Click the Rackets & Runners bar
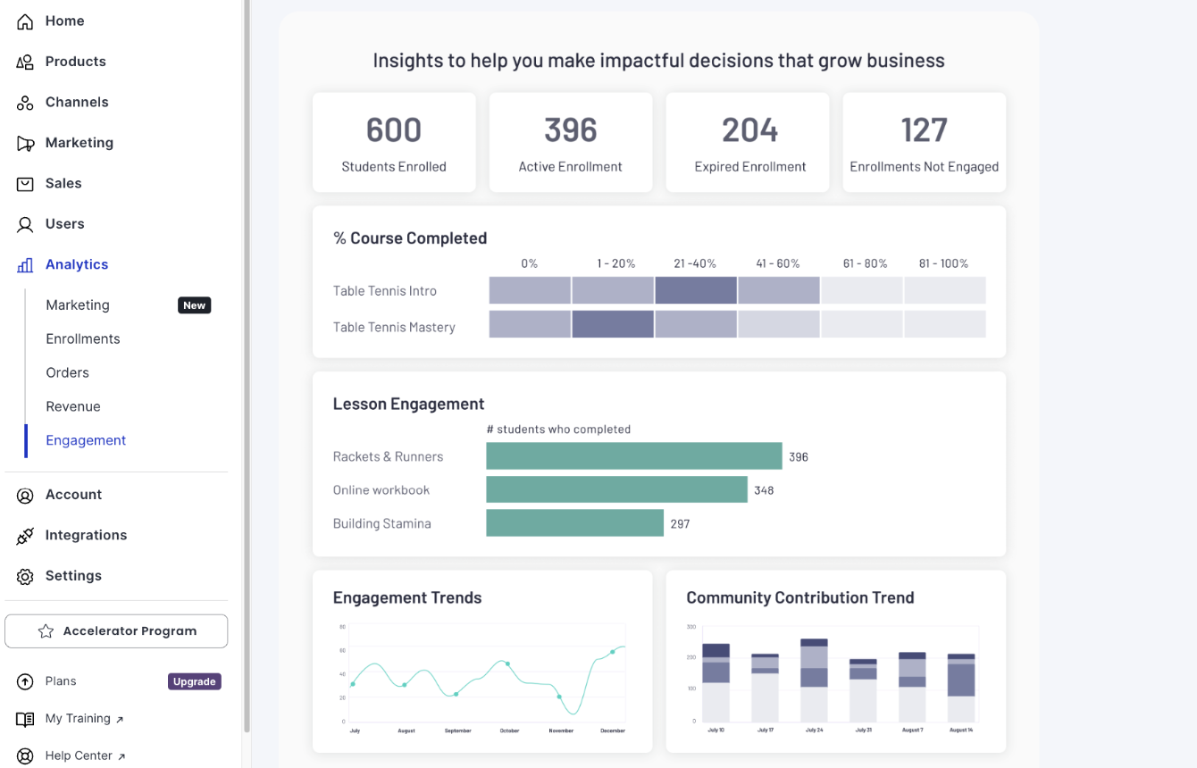This screenshot has height=768, width=1197. click(x=634, y=456)
